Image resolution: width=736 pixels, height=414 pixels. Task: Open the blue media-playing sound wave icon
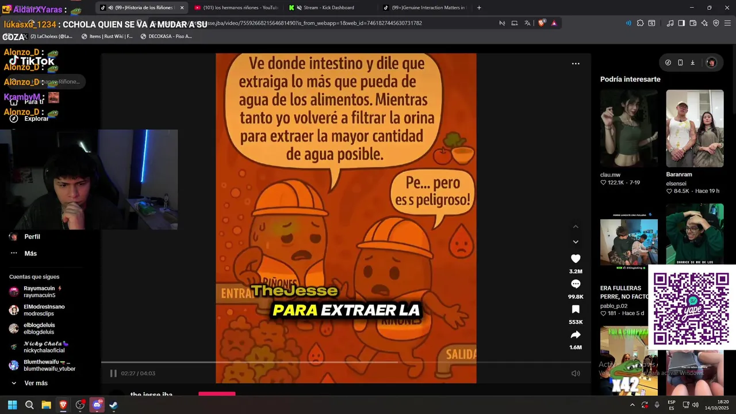pos(628,23)
